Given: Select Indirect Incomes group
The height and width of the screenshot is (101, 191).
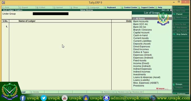Looking at the screenshot, I should (x=142, y=72).
